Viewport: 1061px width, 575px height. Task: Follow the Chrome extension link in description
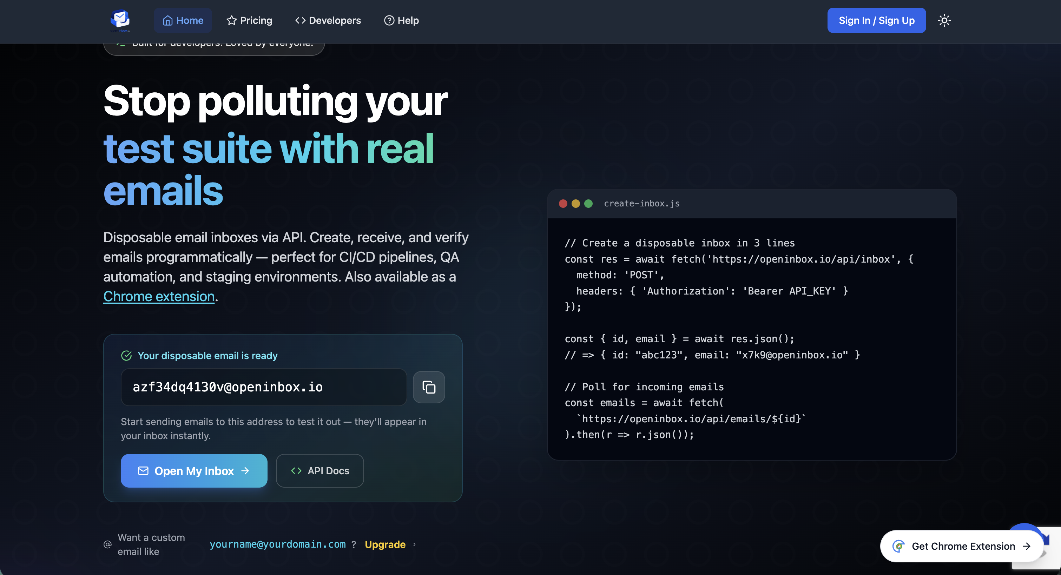159,296
